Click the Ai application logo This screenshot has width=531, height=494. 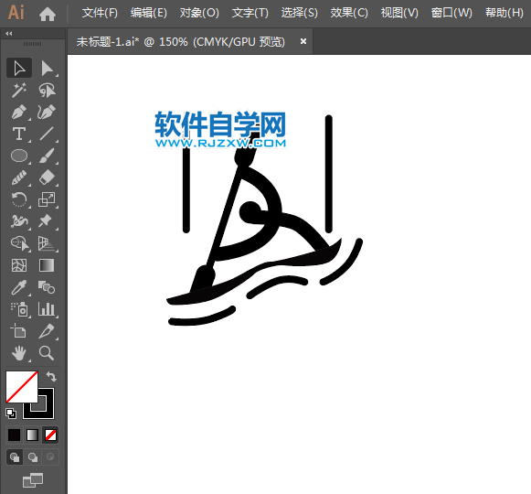pyautogui.click(x=16, y=13)
